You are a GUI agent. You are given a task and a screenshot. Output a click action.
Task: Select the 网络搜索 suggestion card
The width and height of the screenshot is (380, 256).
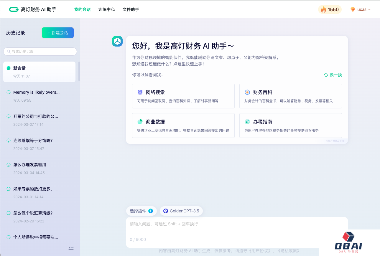(x=183, y=96)
